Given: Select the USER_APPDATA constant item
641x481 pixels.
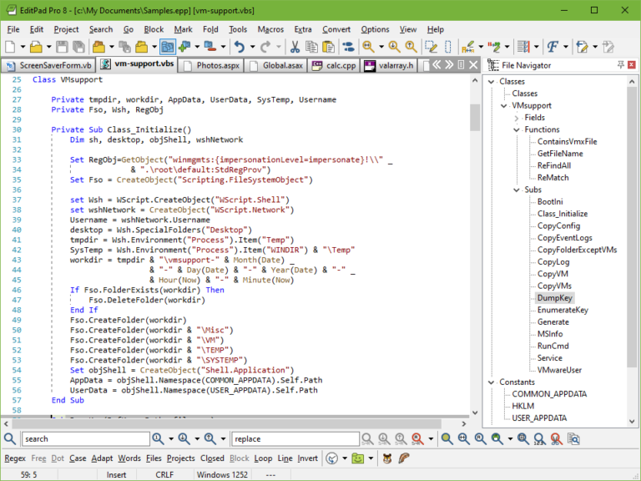Looking at the screenshot, I should (x=539, y=418).
